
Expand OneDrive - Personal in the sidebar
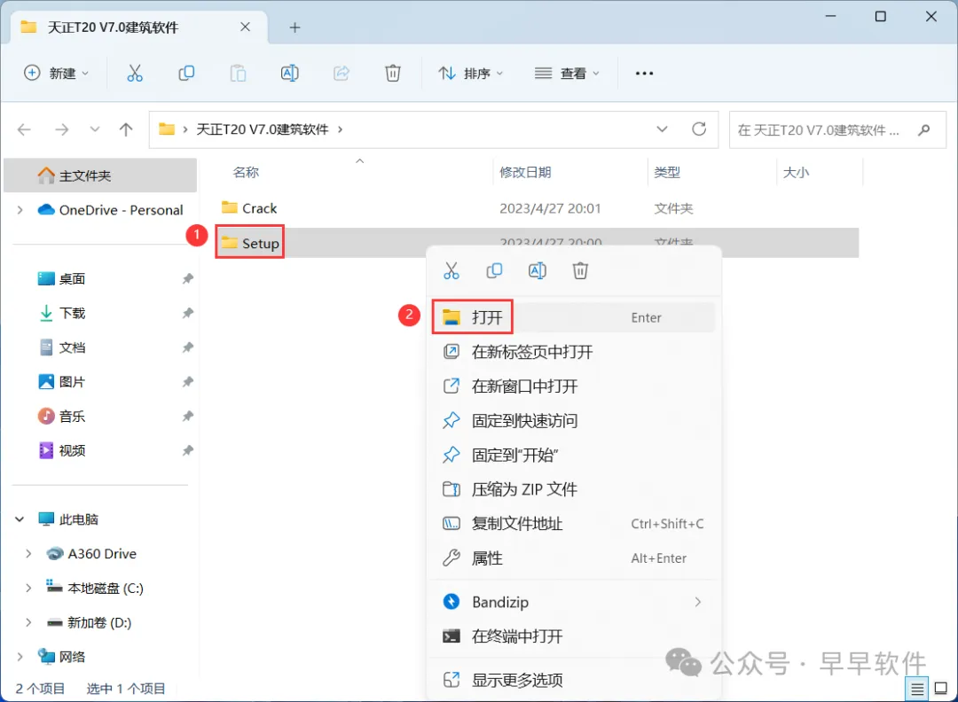(20, 210)
